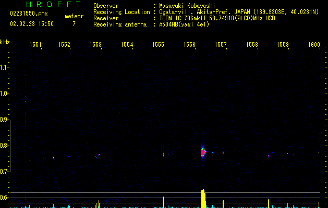Click the yellow intensity bar between 1558 and 1559
This screenshot has height=208, width=328.
269,203
